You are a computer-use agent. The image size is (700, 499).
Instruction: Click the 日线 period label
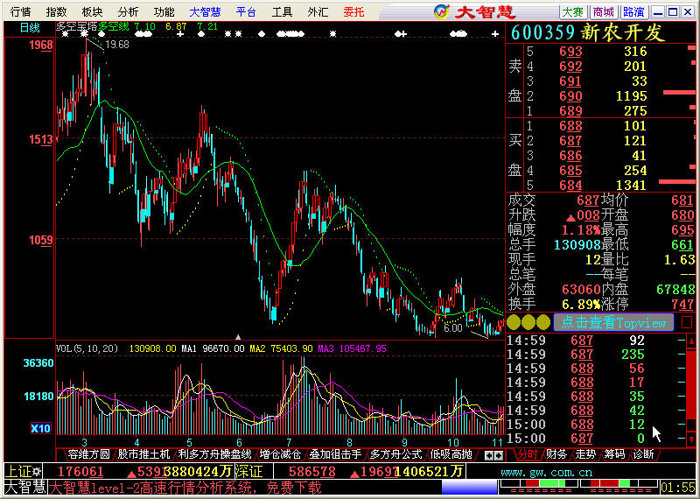tap(30, 28)
